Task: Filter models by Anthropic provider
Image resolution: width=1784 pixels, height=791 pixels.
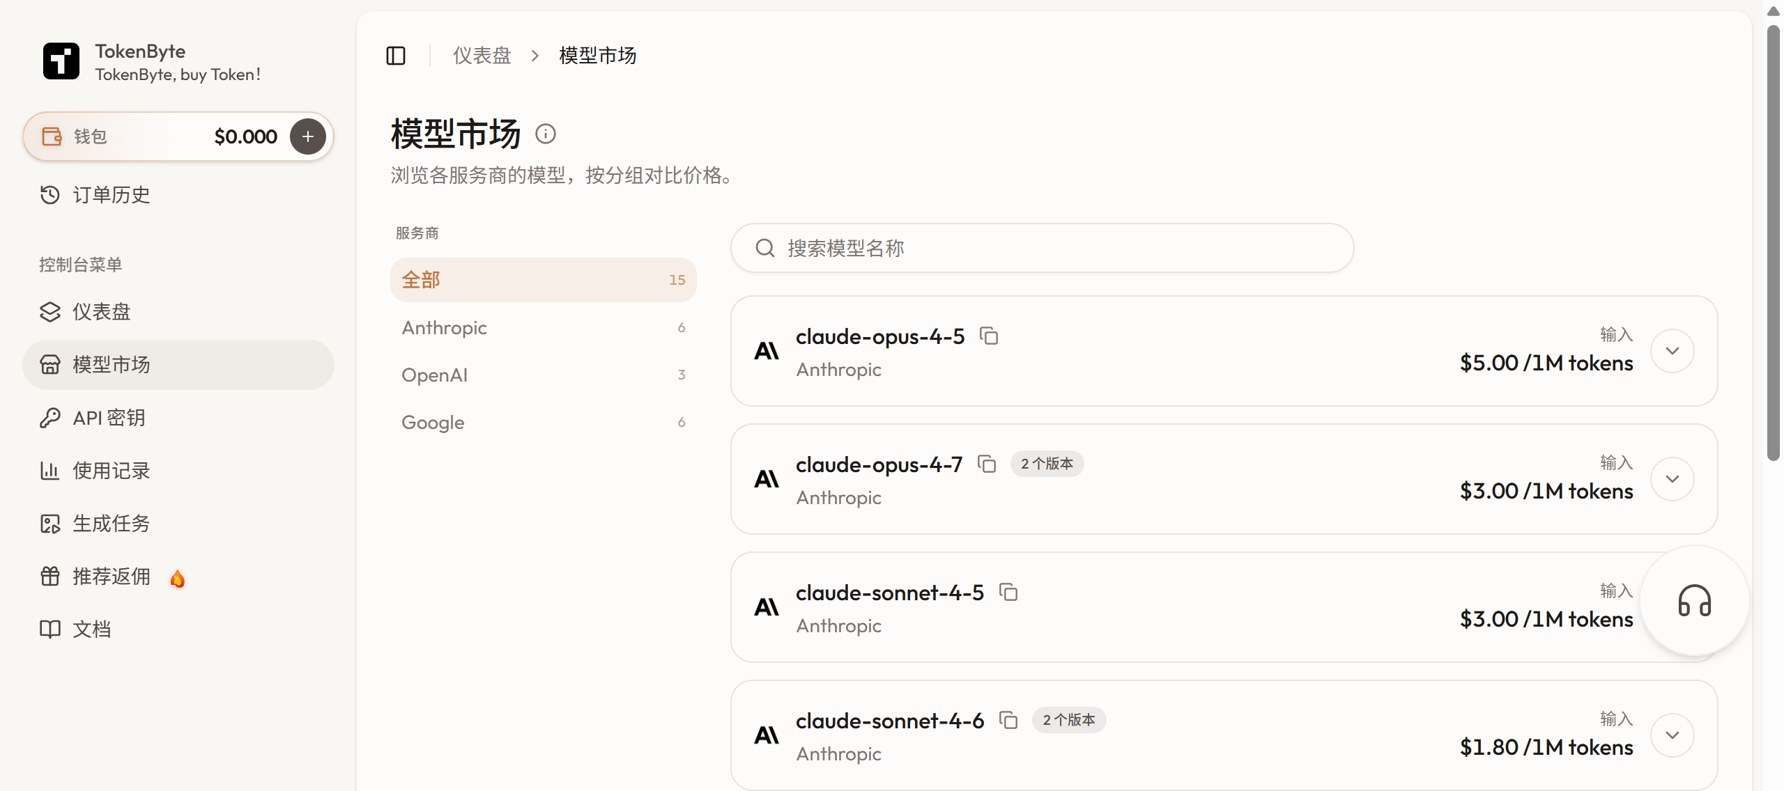Action: tap(544, 327)
